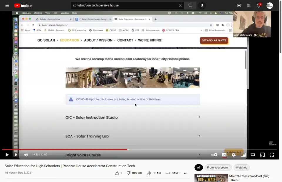The height and width of the screenshot is (182, 282).
Task: Click the magnifier search button
Action: click(x=190, y=6)
